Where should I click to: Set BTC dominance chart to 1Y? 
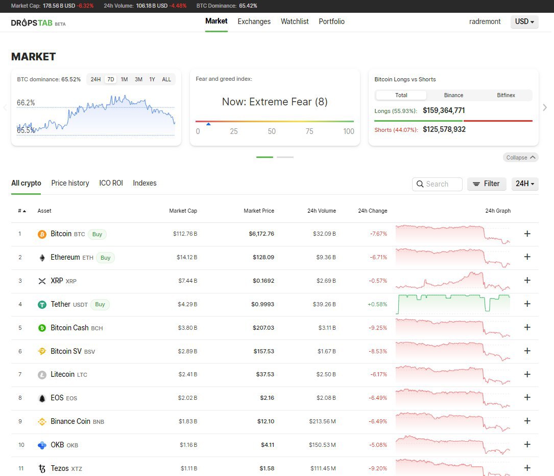[x=152, y=79]
